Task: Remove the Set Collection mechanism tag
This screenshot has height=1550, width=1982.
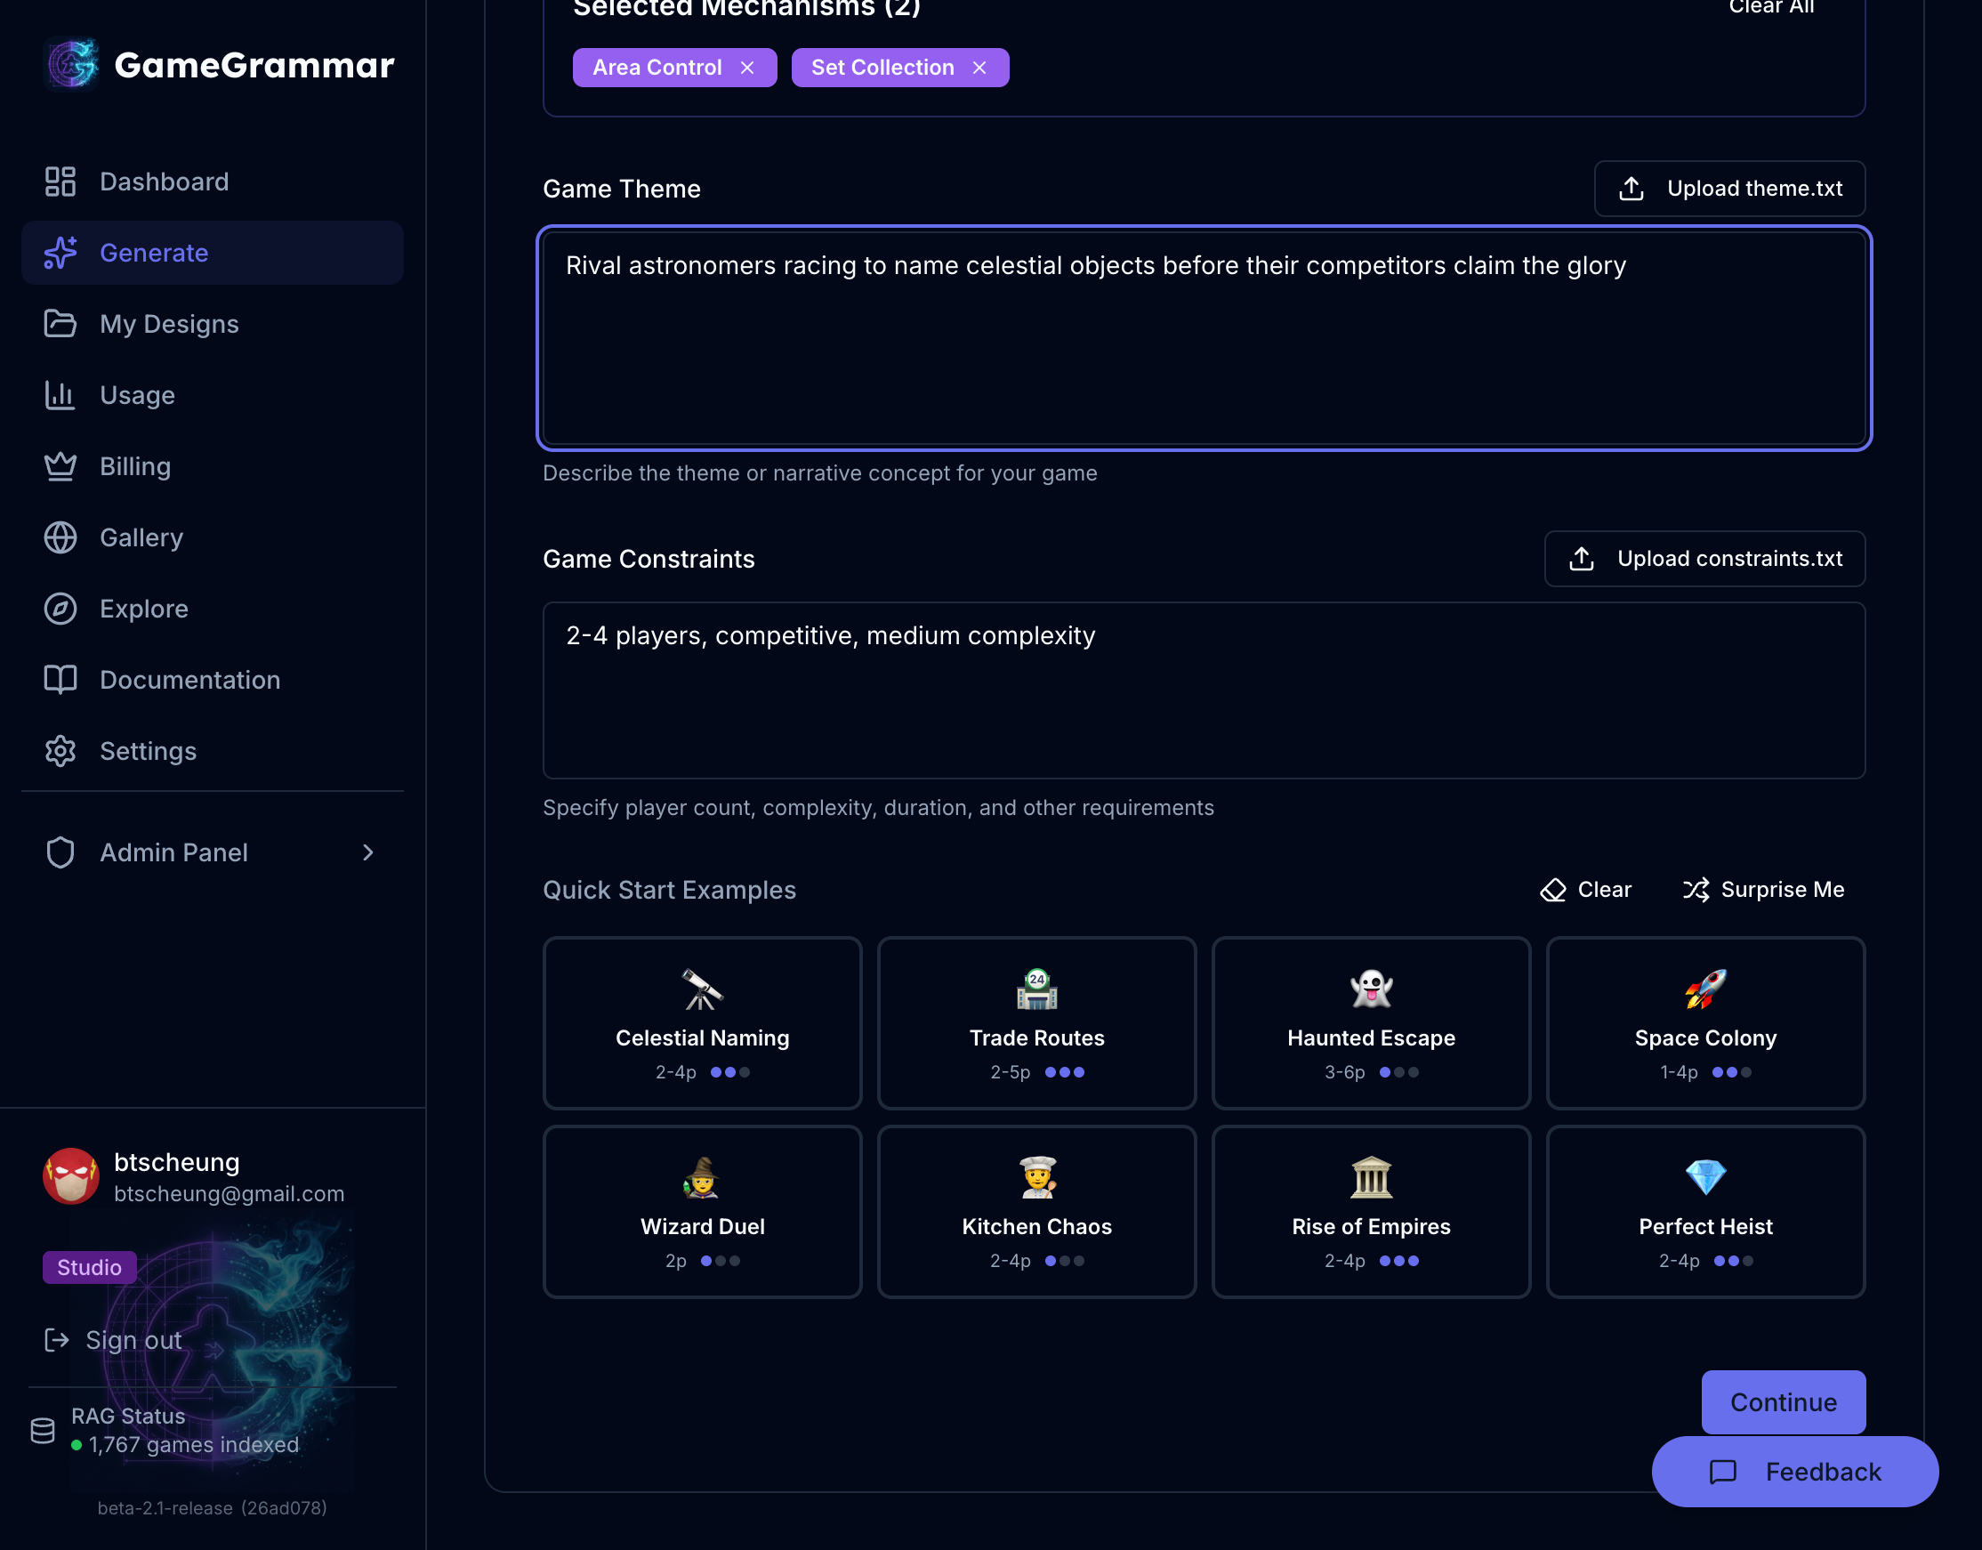Action: pos(979,68)
